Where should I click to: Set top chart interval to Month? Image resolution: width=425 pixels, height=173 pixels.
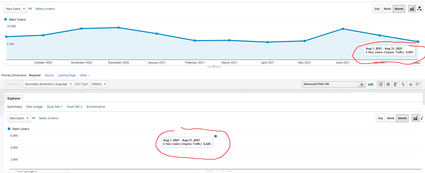pos(399,9)
